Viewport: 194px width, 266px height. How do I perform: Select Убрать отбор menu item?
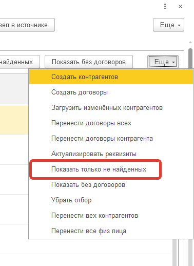(111, 200)
